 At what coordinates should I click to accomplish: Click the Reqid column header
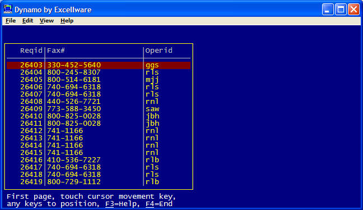(x=31, y=51)
